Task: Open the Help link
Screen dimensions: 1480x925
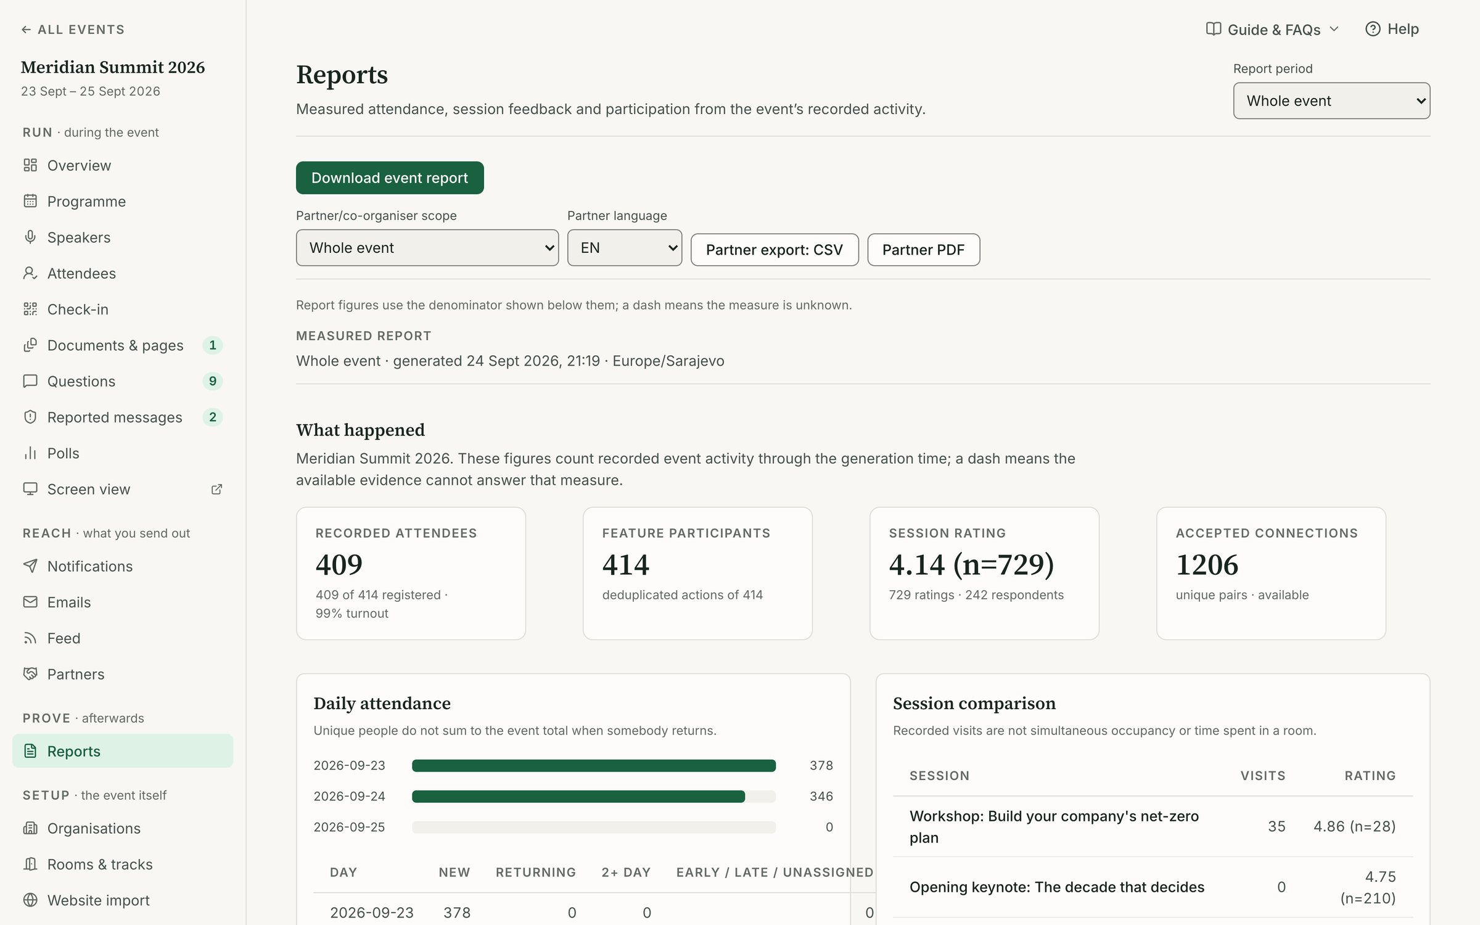Action: pyautogui.click(x=1392, y=29)
